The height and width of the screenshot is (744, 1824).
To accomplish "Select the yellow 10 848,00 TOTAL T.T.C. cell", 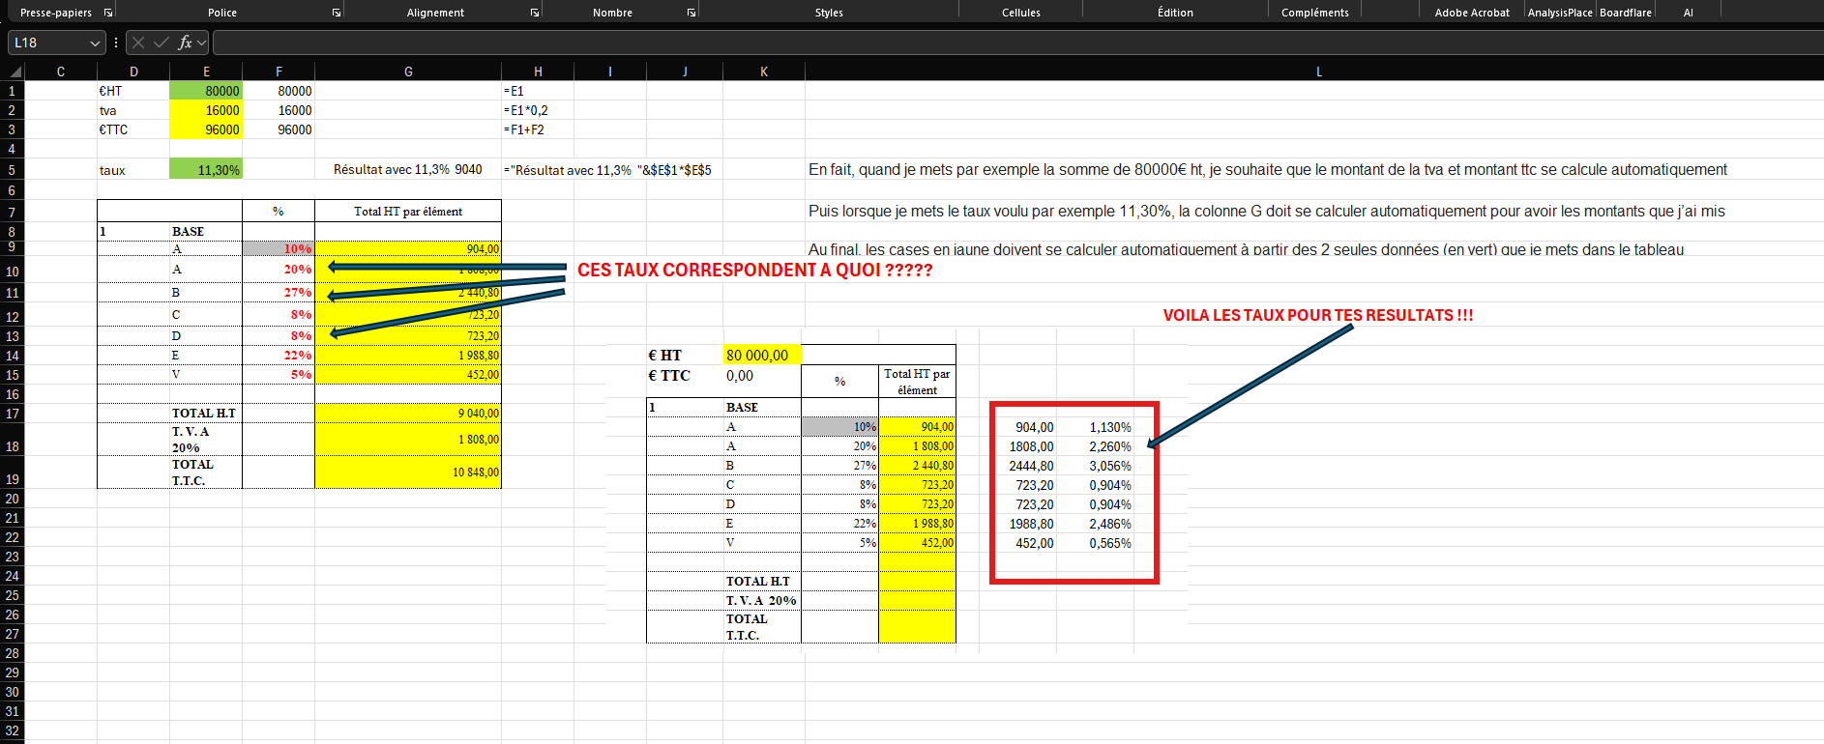I will point(408,472).
